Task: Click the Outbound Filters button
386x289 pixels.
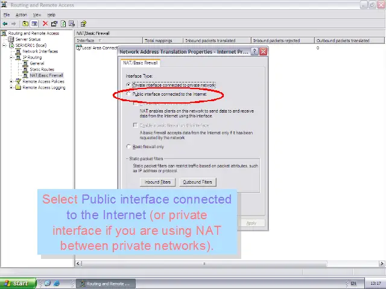Action: (197, 182)
